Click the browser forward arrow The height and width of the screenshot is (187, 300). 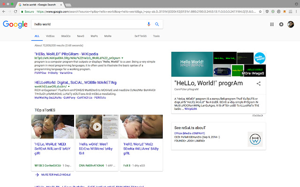(x=9, y=11)
